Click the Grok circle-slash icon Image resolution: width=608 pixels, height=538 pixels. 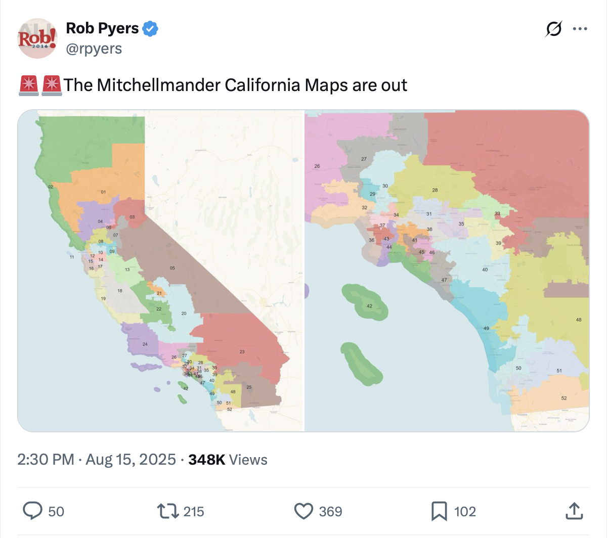point(553,29)
